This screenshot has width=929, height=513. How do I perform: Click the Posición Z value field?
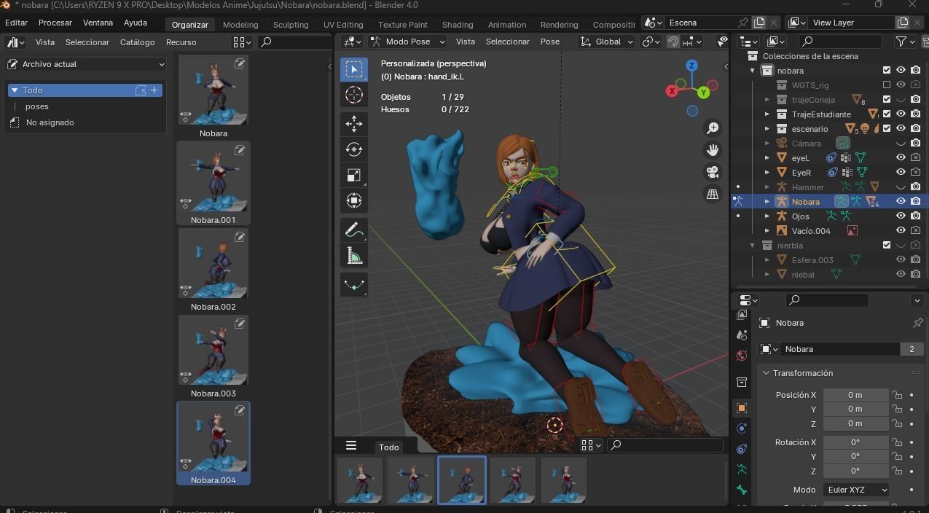(x=855, y=423)
